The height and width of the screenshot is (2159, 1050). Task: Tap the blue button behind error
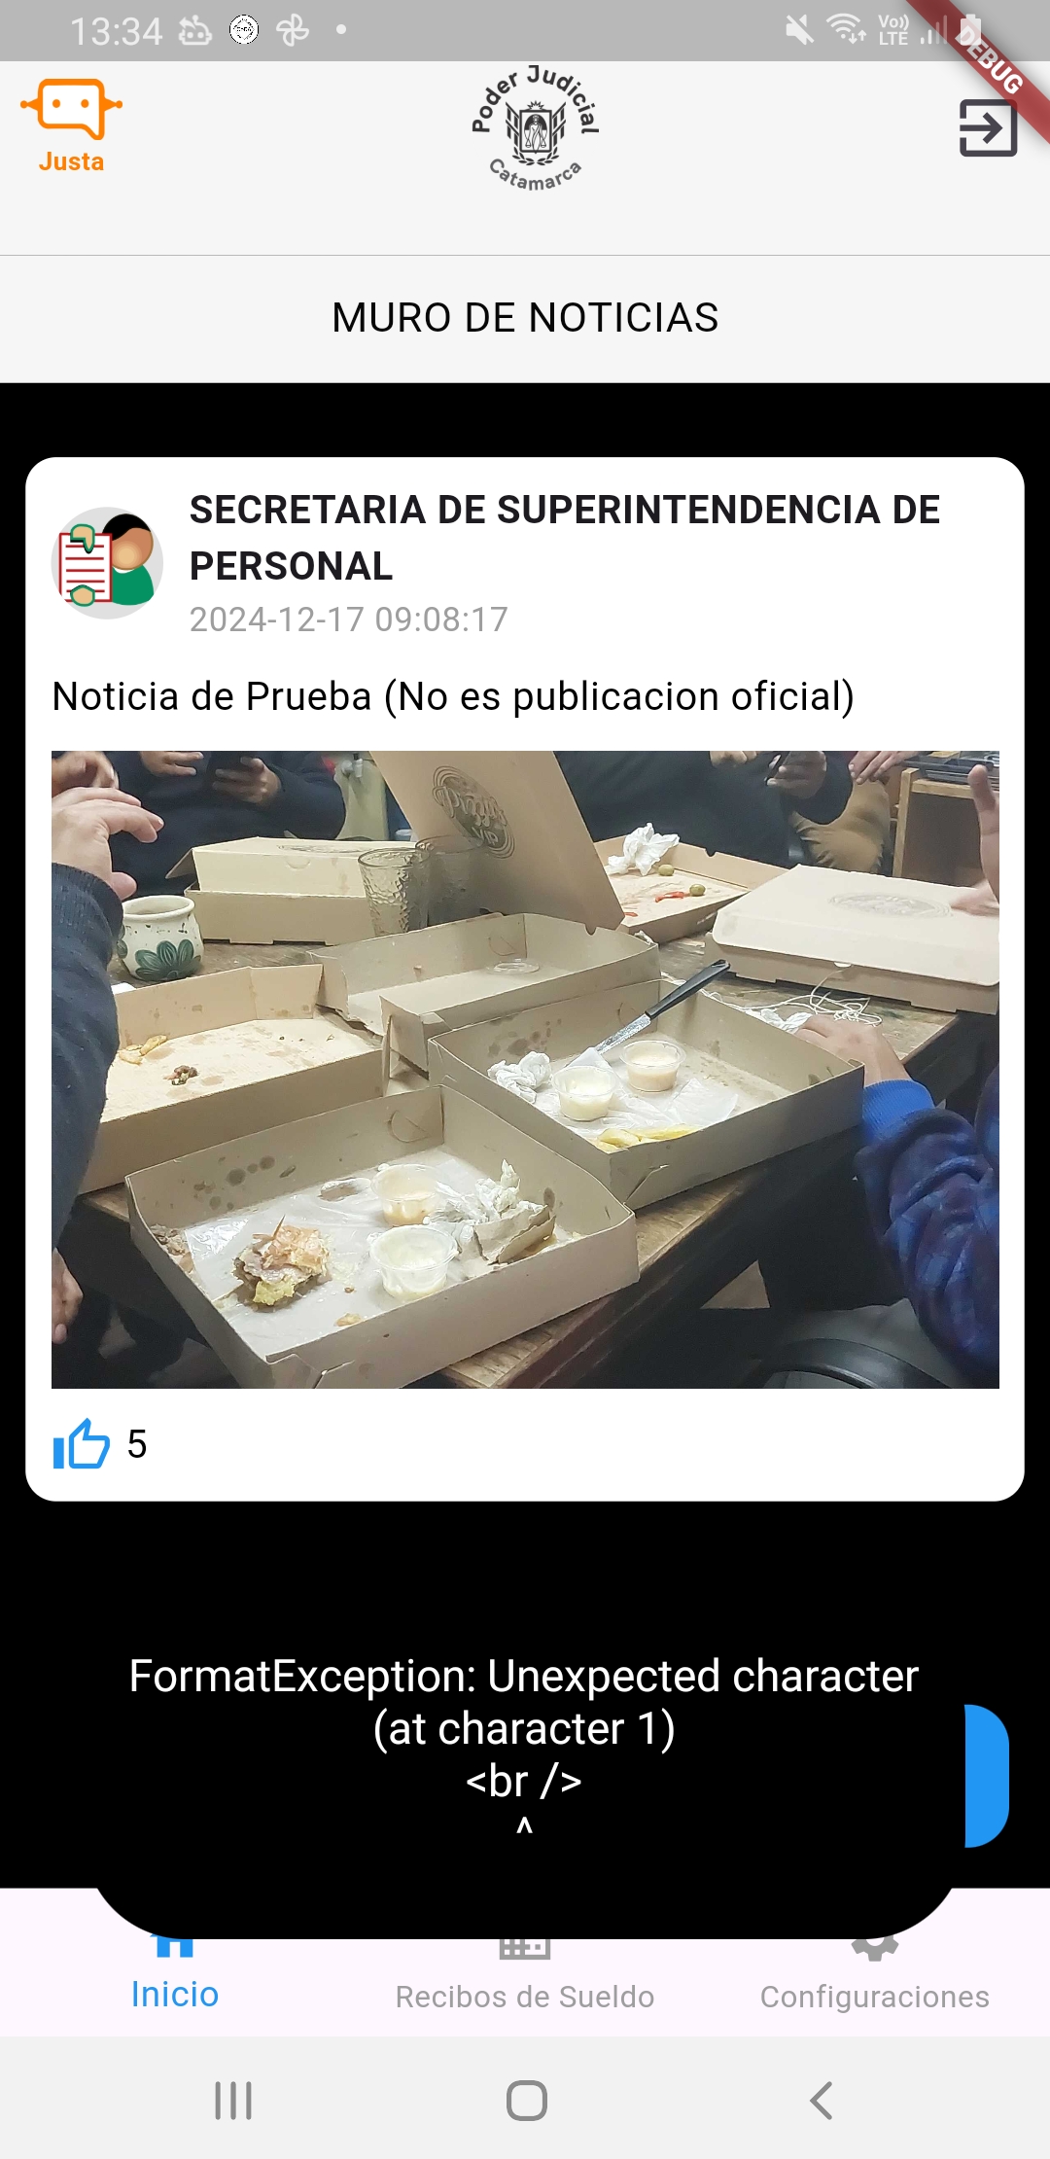click(987, 1775)
